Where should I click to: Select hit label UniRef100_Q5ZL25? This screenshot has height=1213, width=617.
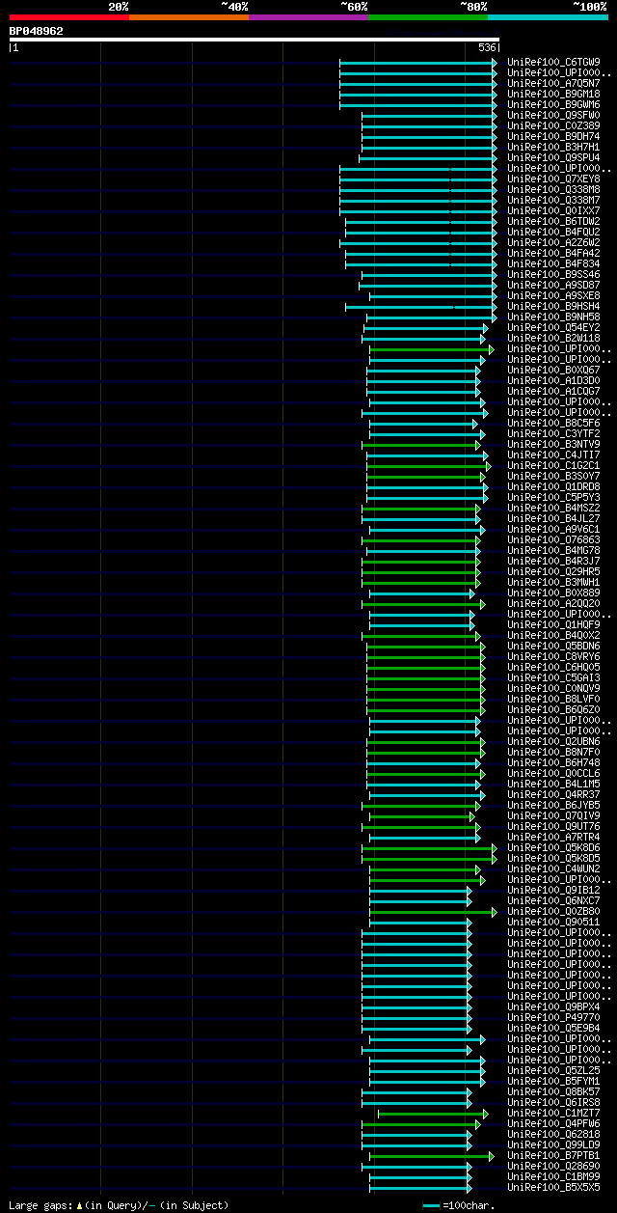coord(554,1071)
